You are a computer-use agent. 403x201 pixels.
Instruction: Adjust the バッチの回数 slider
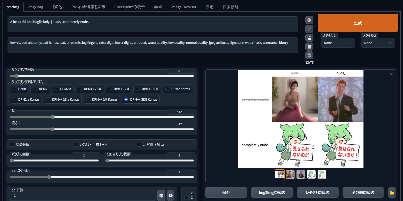pos(54,160)
